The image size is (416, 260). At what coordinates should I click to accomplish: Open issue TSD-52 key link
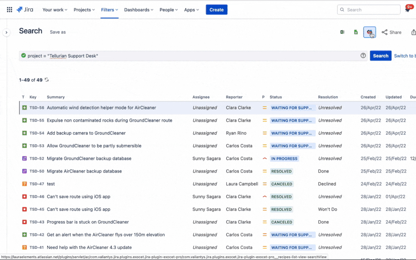(x=37, y=159)
